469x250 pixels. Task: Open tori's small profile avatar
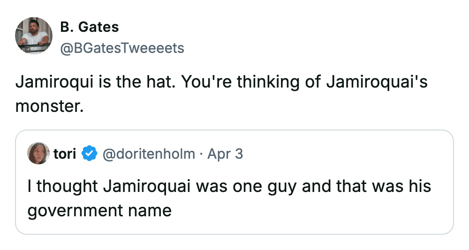[x=39, y=153]
